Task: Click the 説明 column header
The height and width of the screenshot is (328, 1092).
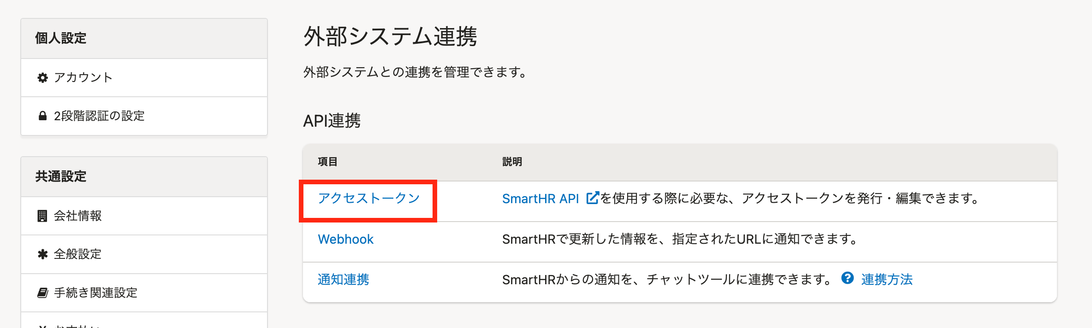Action: 512,162
